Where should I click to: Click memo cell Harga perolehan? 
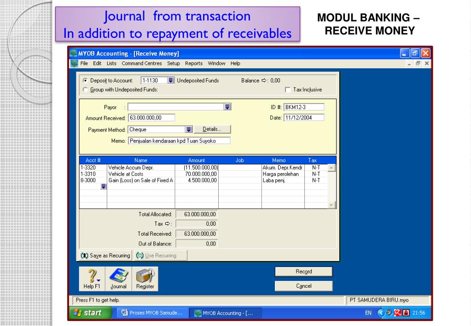(x=283, y=174)
